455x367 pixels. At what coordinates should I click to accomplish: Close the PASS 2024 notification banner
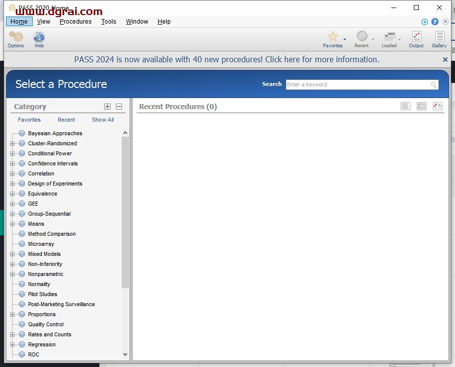tap(445, 59)
